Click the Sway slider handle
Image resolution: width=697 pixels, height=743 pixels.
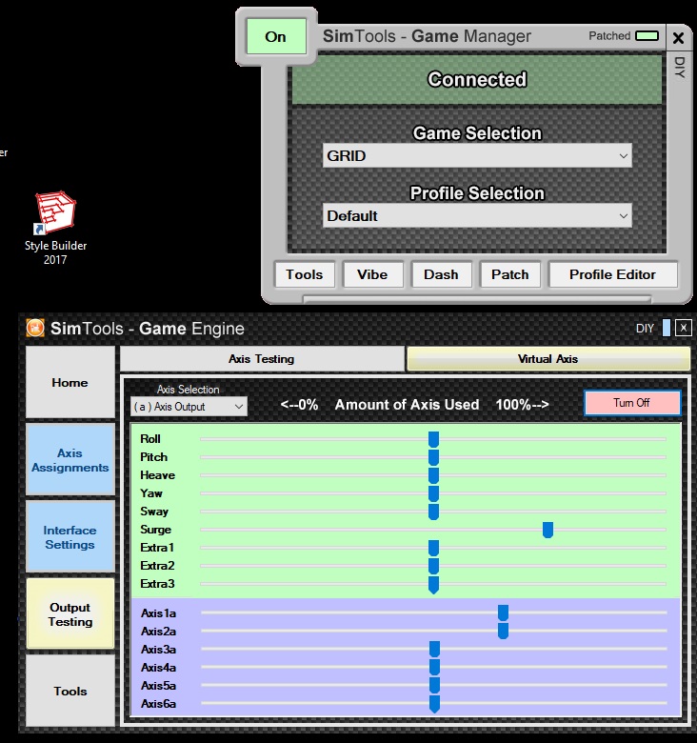coord(434,512)
